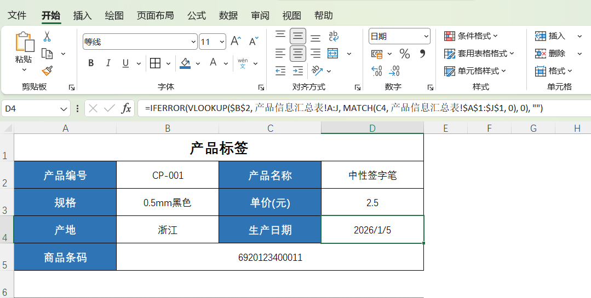Increase indent
This screenshot has width=591, height=298.
point(298,71)
